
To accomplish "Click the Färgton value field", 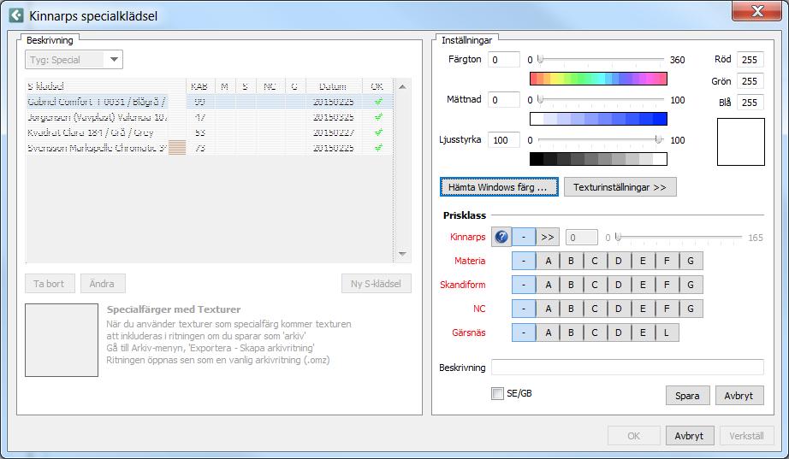I will 504,59.
